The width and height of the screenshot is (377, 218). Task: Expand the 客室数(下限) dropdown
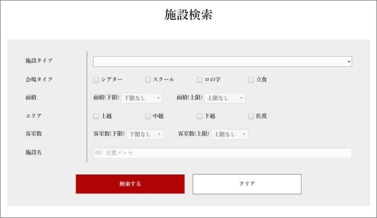pos(145,135)
